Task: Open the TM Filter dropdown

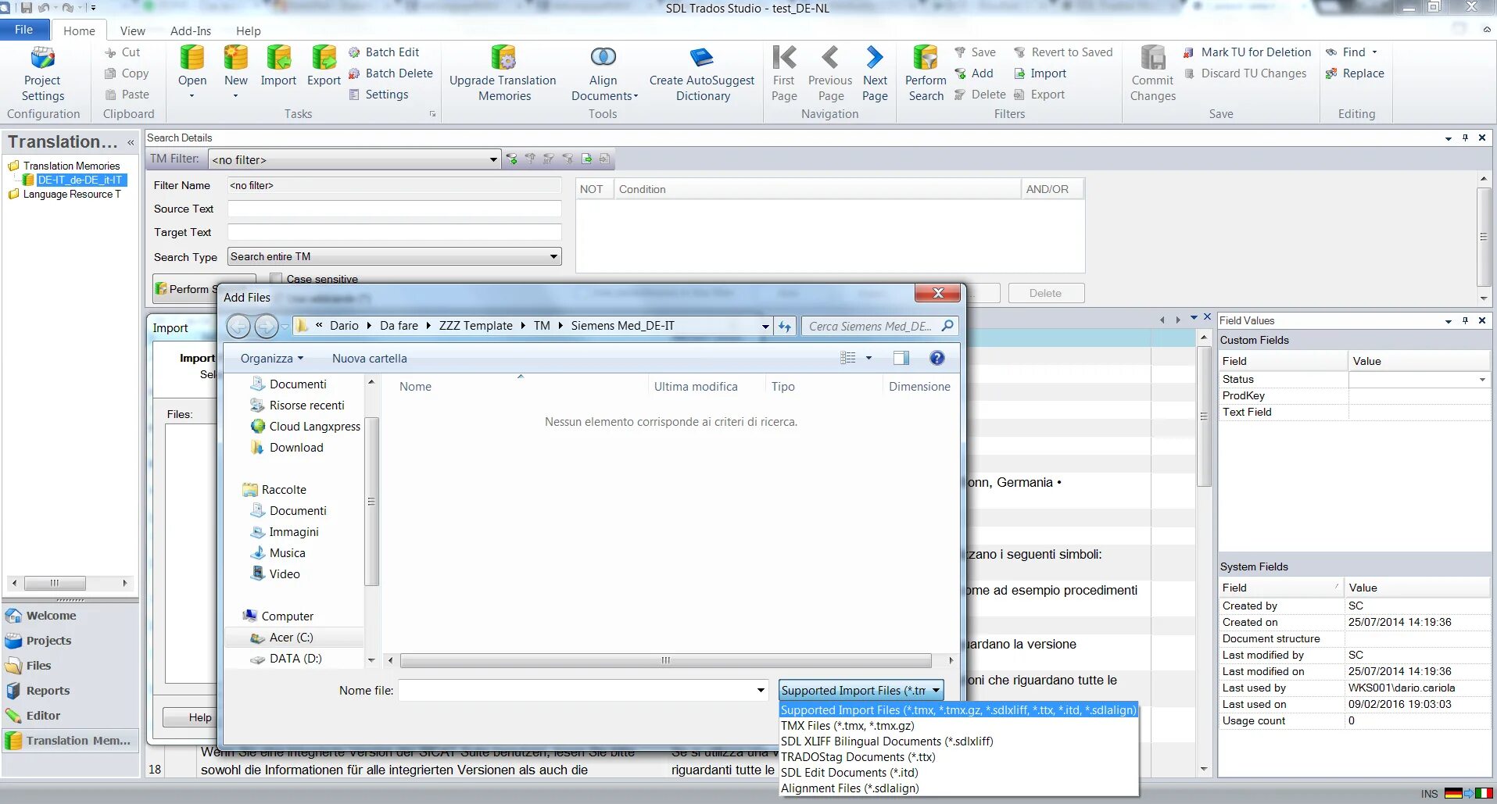Action: (493, 159)
